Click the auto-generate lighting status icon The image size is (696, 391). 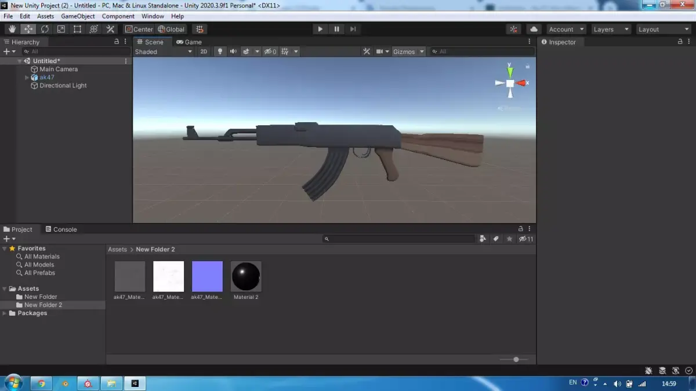(676, 371)
